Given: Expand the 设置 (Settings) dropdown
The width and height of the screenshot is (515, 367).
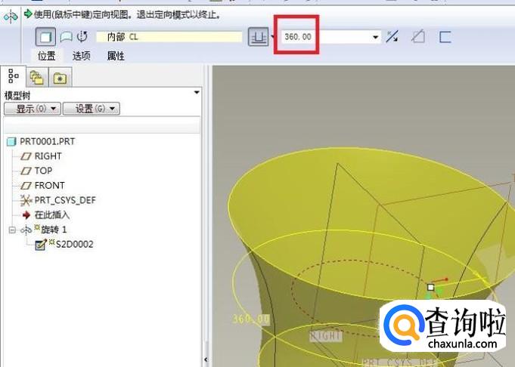Looking at the screenshot, I should (91, 109).
